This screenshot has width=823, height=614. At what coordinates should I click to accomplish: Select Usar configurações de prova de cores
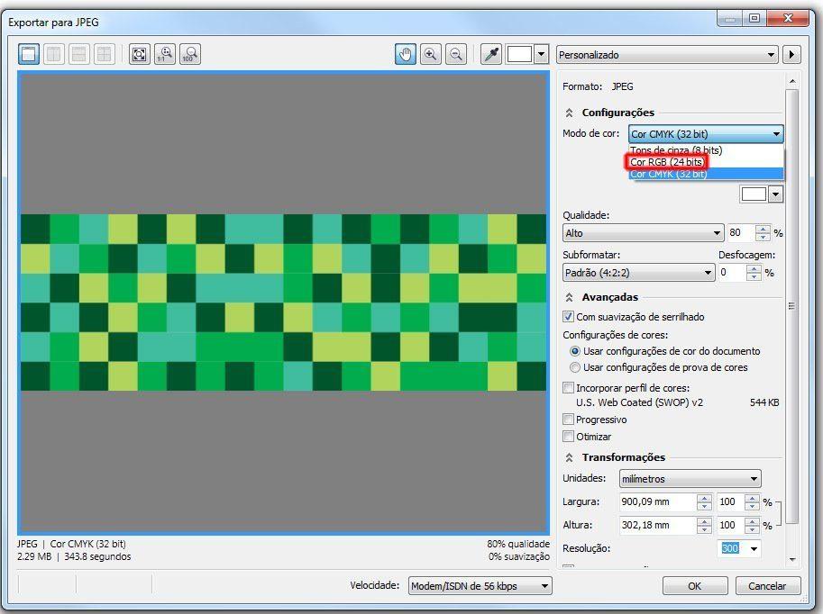point(575,367)
